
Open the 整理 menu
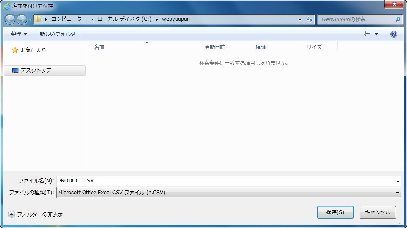click(19, 34)
